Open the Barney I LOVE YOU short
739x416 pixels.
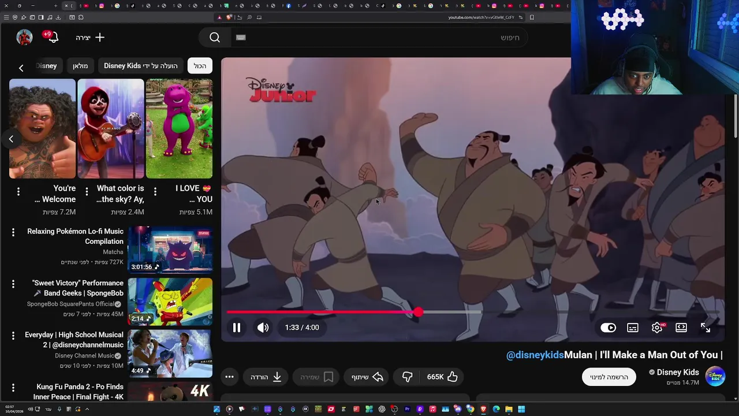179,129
